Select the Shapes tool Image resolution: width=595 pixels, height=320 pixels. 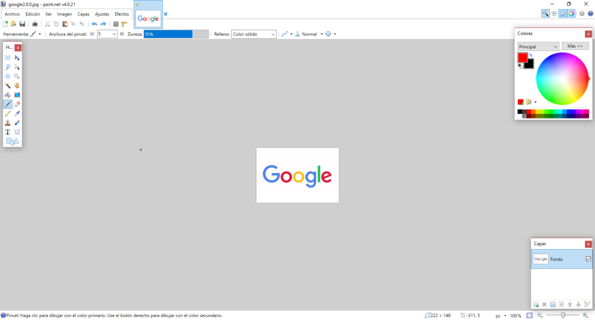(12, 142)
